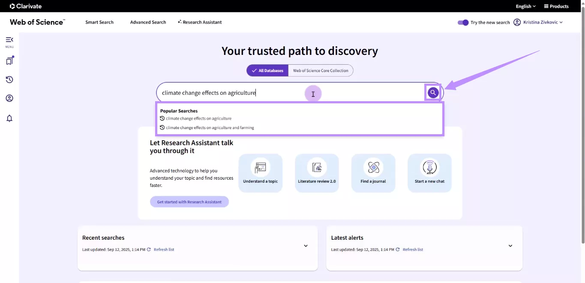Open alerts bell icon in sidebar
Screen dimensions: 585x283
9,118
